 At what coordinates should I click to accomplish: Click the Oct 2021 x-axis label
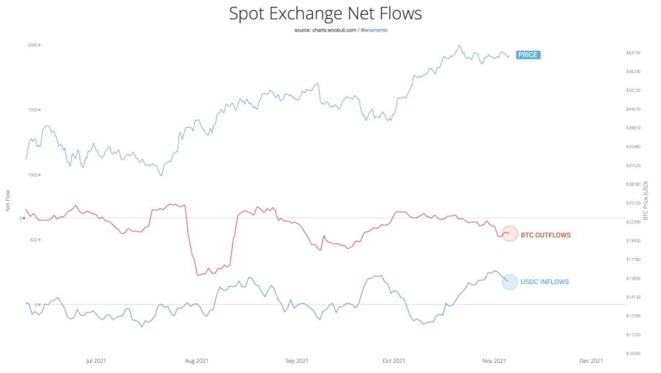(394, 361)
